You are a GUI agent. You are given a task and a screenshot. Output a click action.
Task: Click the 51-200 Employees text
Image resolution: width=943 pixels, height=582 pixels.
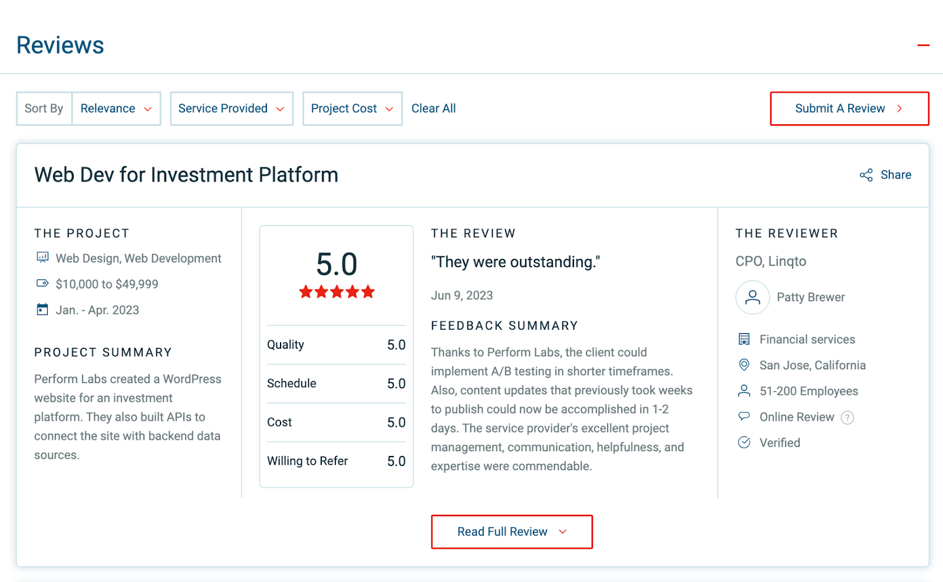809,391
